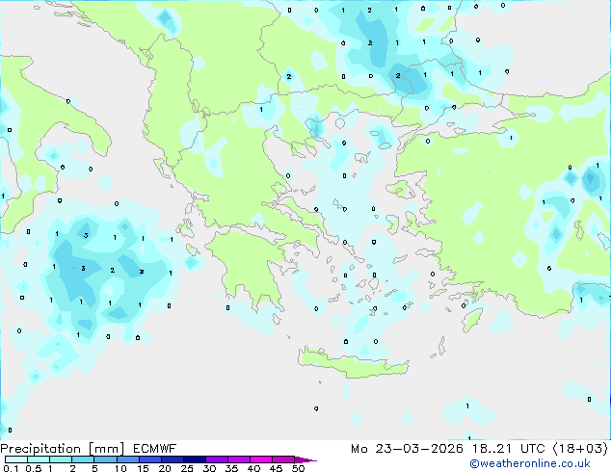Click legend swatch between 2 and 5
The width and height of the screenshot is (611, 472).
point(83,459)
